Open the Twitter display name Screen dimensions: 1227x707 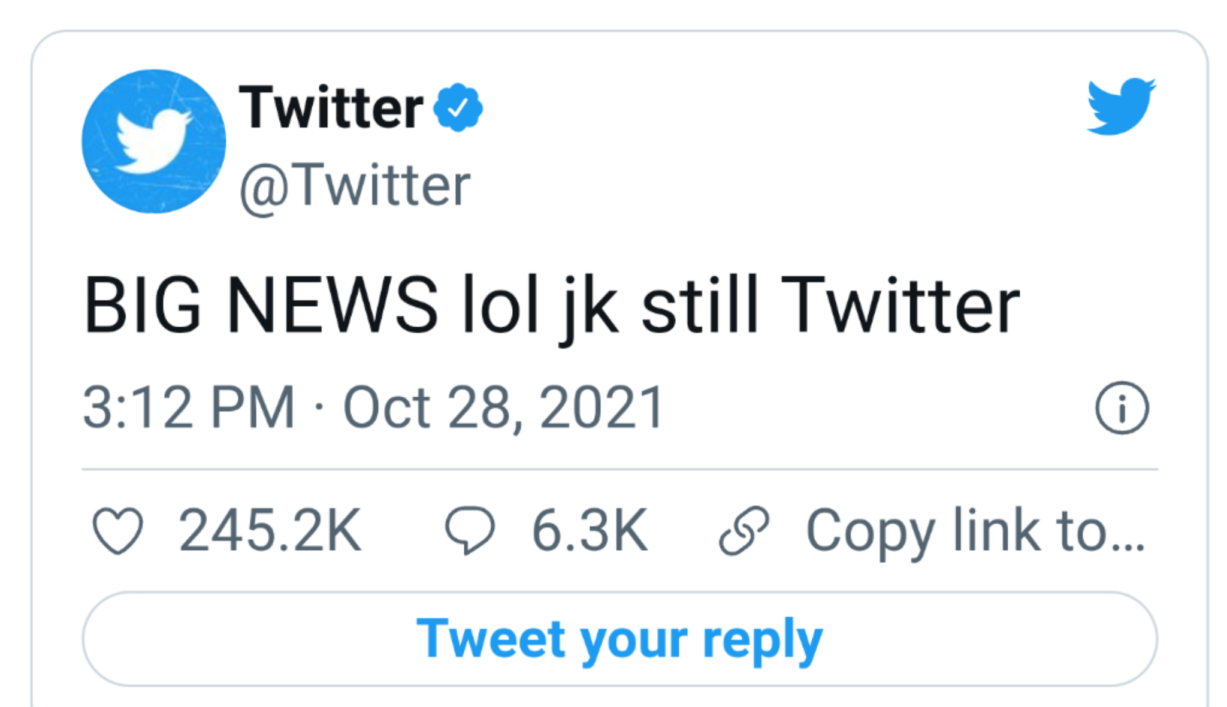click(x=331, y=107)
